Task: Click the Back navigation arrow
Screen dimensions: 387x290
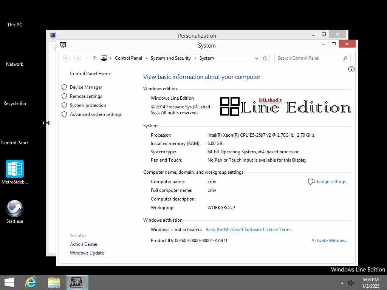Action: [x=66, y=58]
